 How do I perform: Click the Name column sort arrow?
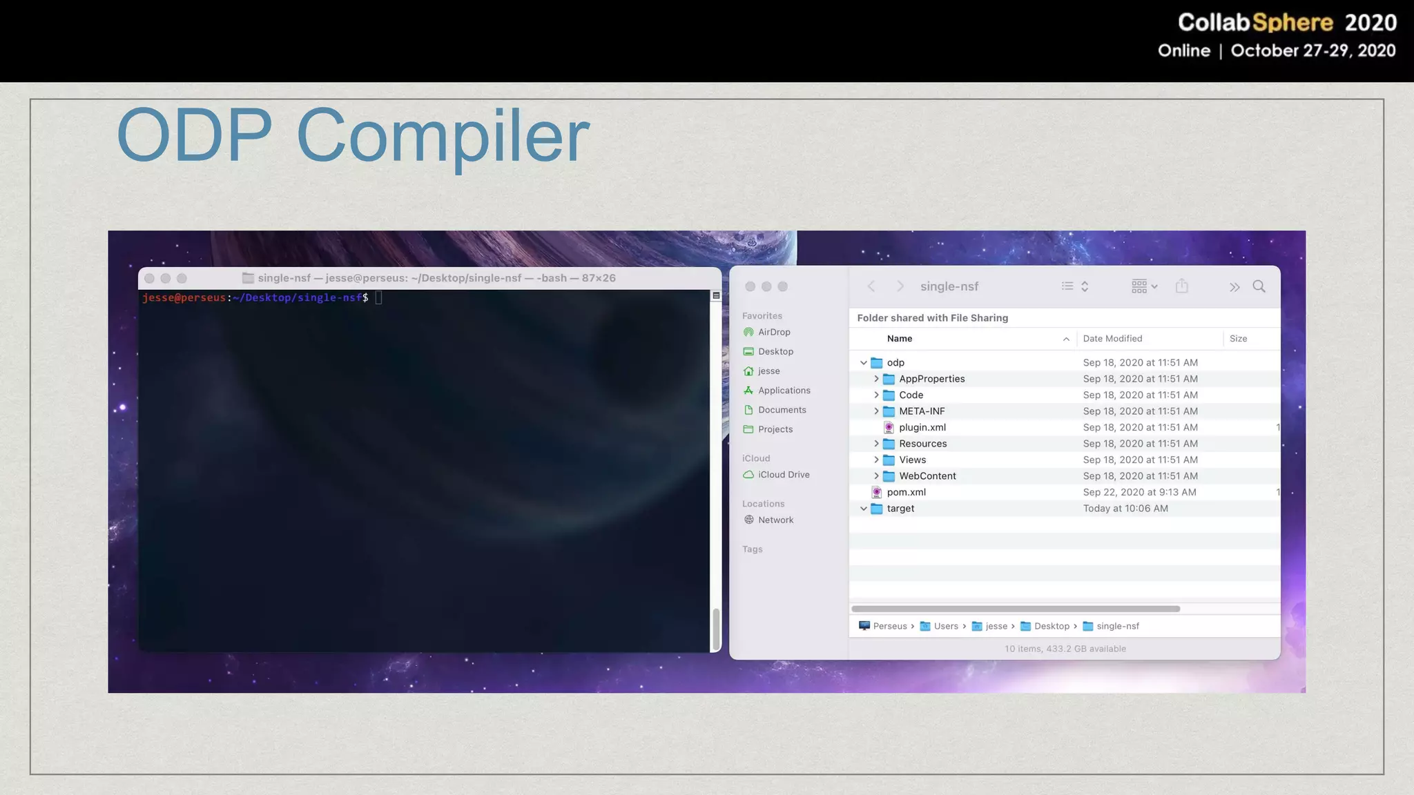click(x=1066, y=339)
